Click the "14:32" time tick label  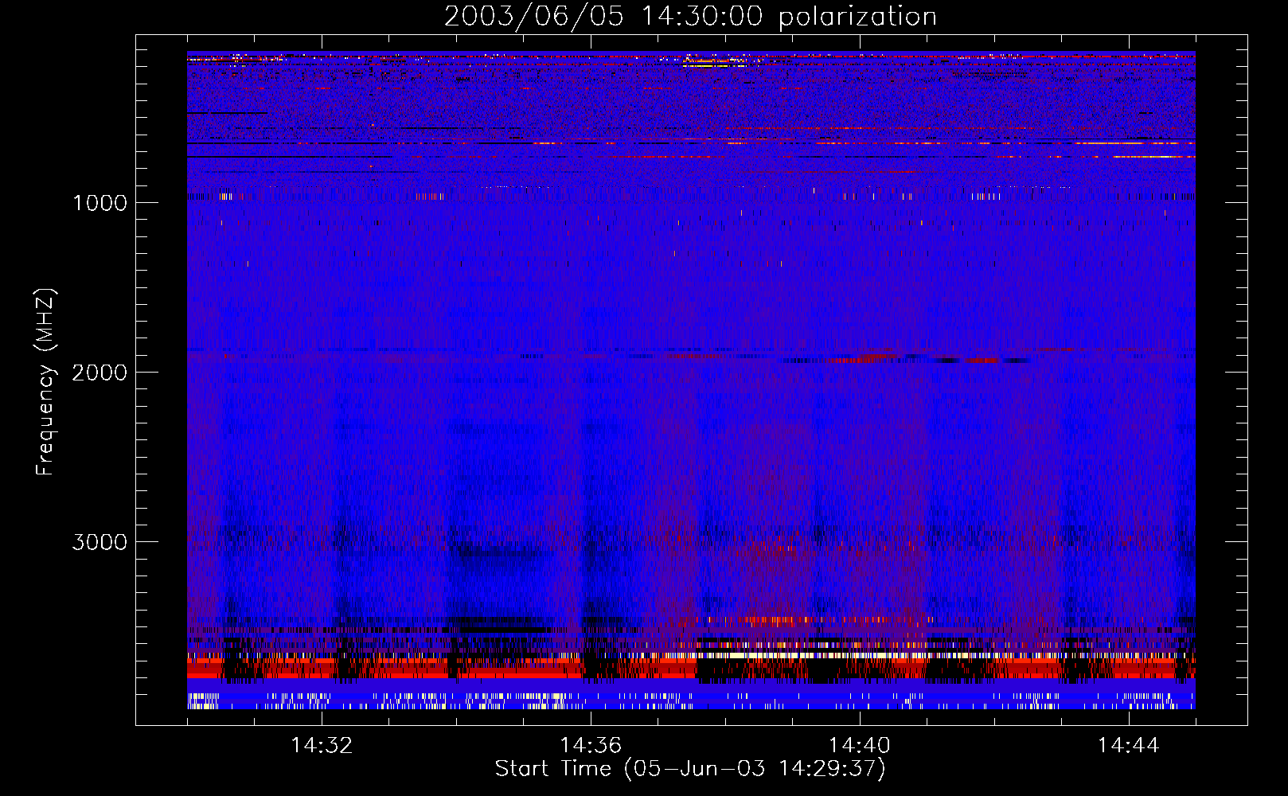pos(322,746)
